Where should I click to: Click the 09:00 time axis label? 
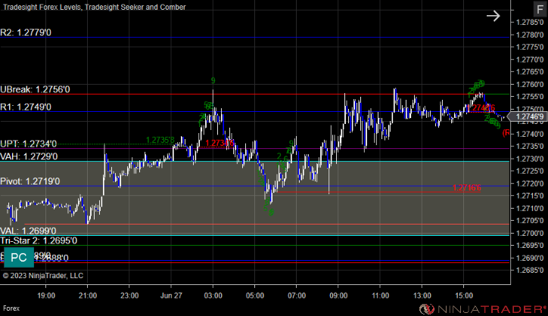tap(338, 296)
